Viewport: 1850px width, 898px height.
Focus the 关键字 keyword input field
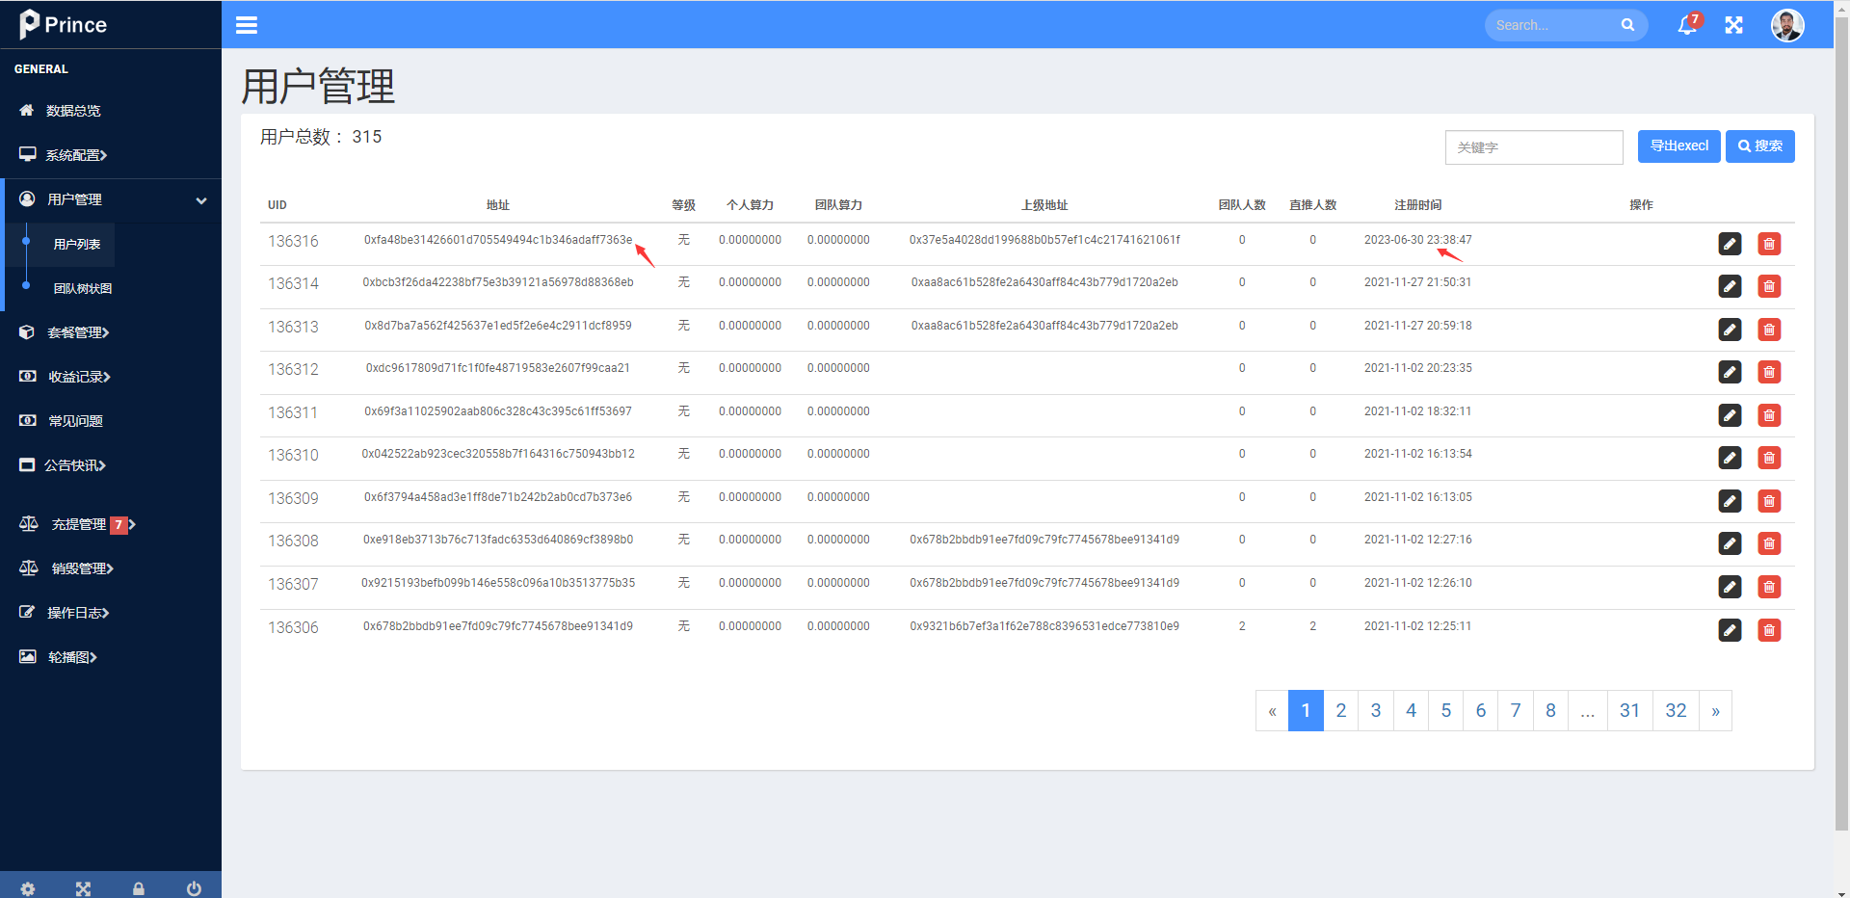pyautogui.click(x=1534, y=147)
